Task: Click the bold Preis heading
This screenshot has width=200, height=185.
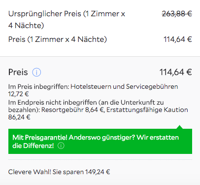Action: 18,73
